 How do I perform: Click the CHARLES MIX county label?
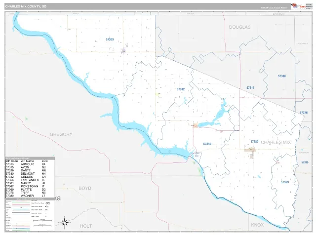coord(276,142)
